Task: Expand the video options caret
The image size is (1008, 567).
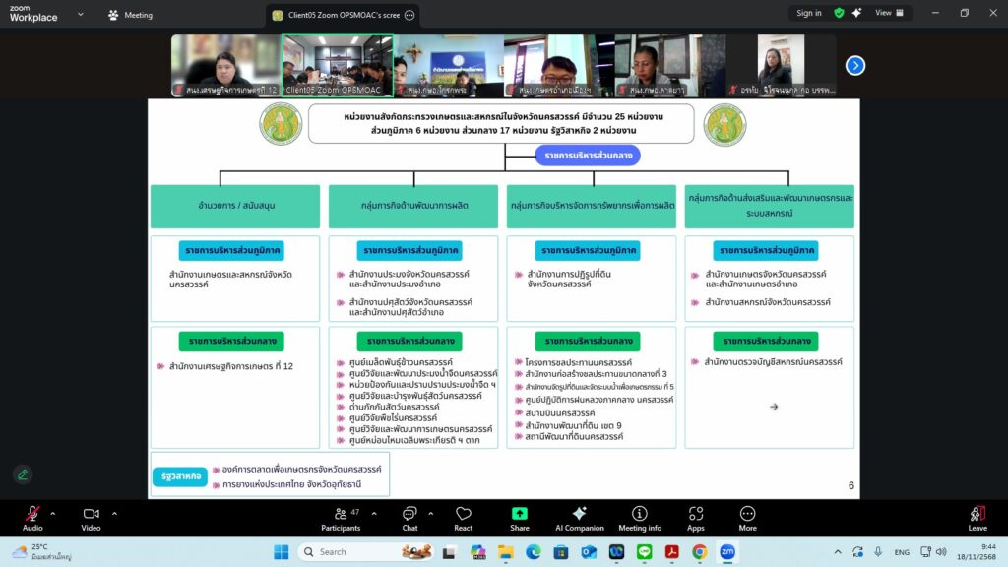Action: (x=114, y=513)
